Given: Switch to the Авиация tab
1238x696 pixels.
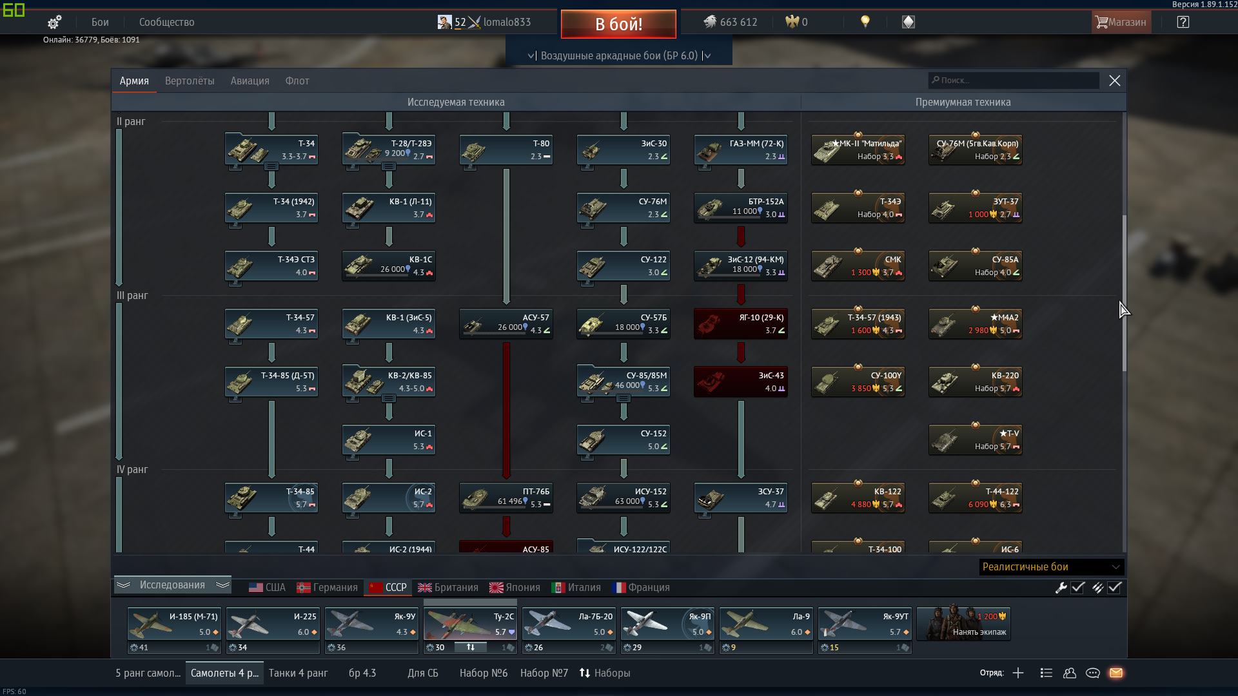Looking at the screenshot, I should pyautogui.click(x=250, y=81).
